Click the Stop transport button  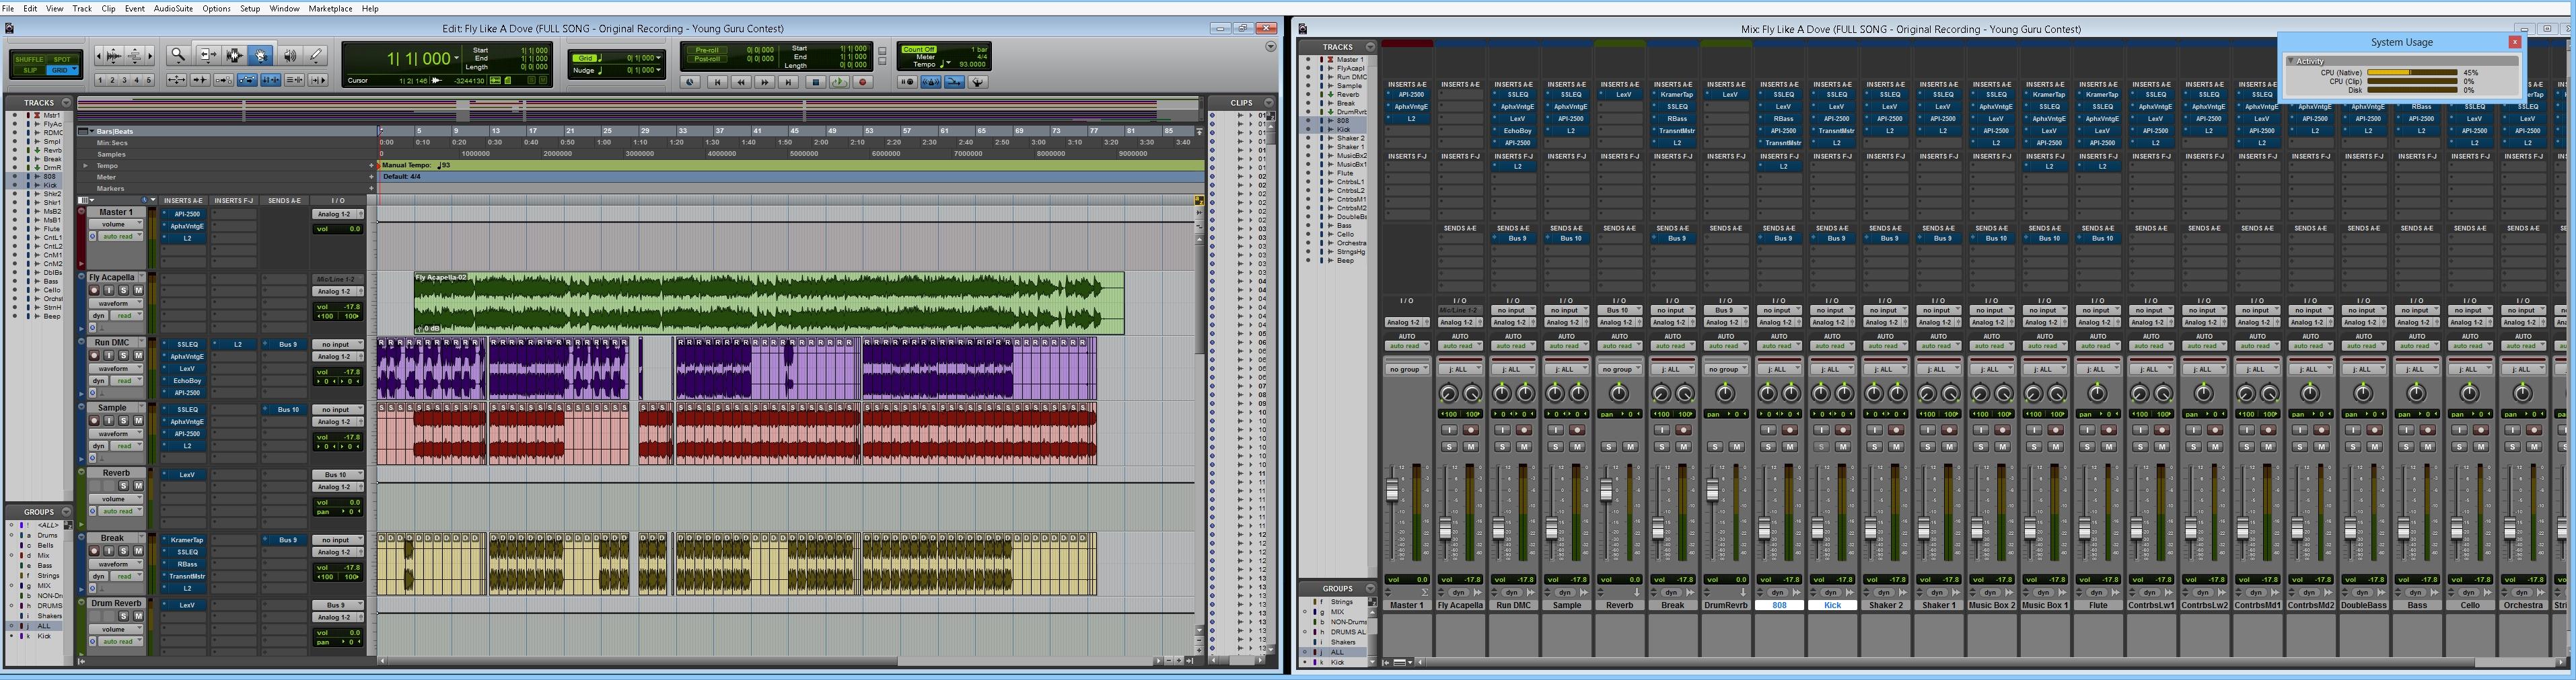(816, 82)
